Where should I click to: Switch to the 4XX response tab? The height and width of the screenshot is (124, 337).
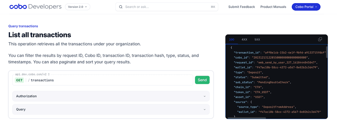coord(244,40)
